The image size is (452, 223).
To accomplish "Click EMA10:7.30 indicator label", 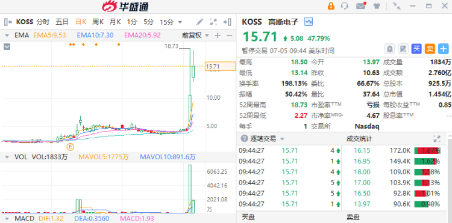I will pos(95,35).
